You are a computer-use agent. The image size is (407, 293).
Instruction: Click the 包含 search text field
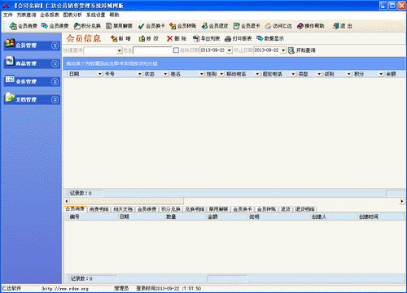[x=152, y=50]
